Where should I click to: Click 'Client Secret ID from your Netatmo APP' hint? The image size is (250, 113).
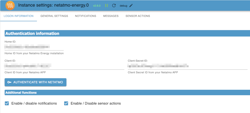153,72
